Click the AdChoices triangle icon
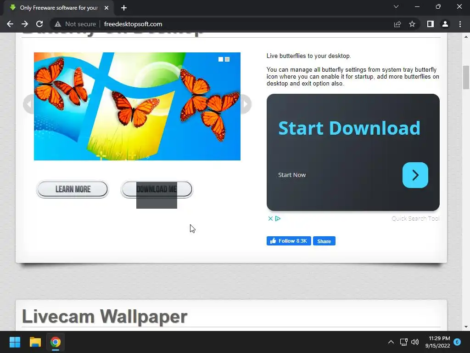 (x=278, y=218)
